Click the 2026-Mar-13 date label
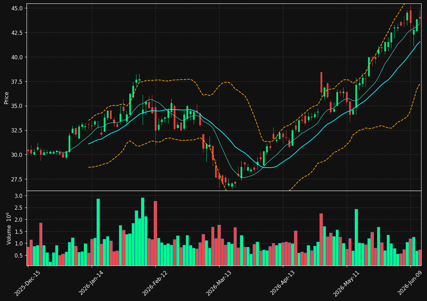427x301 pixels. (x=218, y=283)
